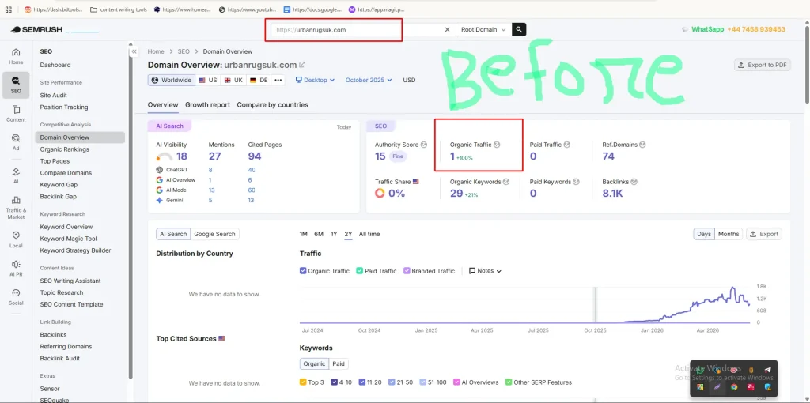
Task: Select Paid keywords tab
Action: (339, 363)
